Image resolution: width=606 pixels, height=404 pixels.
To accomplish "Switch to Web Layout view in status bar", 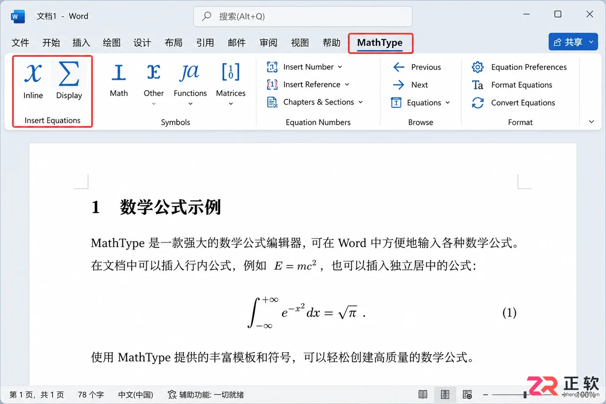I will (x=467, y=394).
